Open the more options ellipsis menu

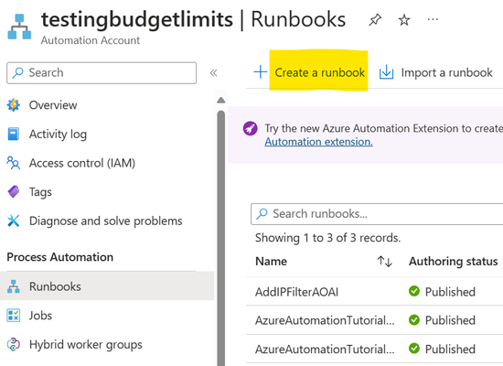pos(433,19)
